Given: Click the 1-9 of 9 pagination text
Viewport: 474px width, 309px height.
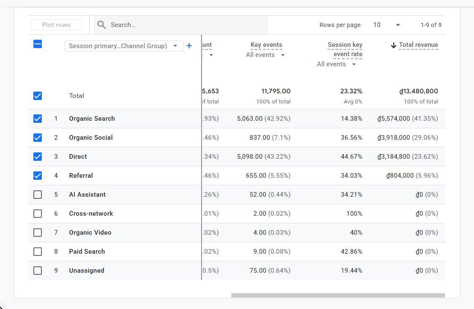Looking at the screenshot, I should pyautogui.click(x=431, y=25).
